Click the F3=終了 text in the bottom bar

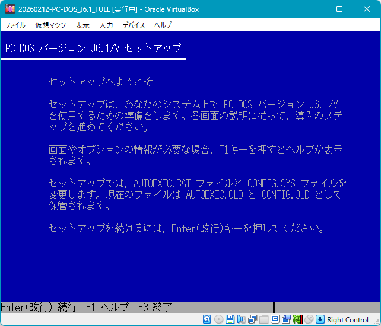155,307
